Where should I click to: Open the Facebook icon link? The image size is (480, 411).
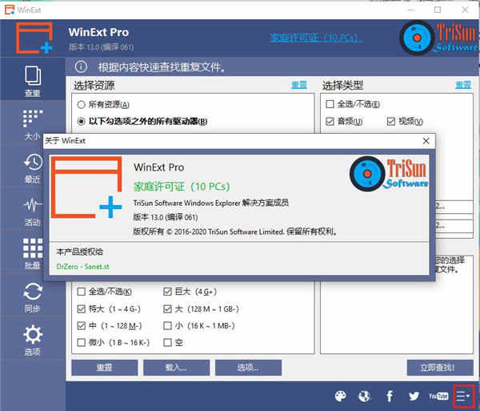pos(390,397)
